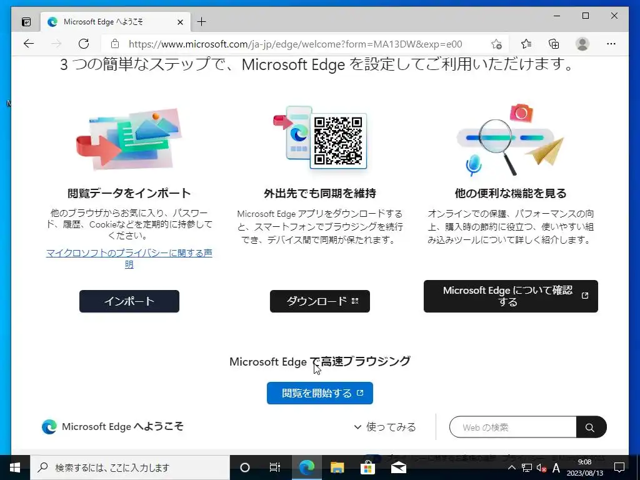Open Task View on the taskbar
The width and height of the screenshot is (640, 480).
pyautogui.click(x=275, y=467)
